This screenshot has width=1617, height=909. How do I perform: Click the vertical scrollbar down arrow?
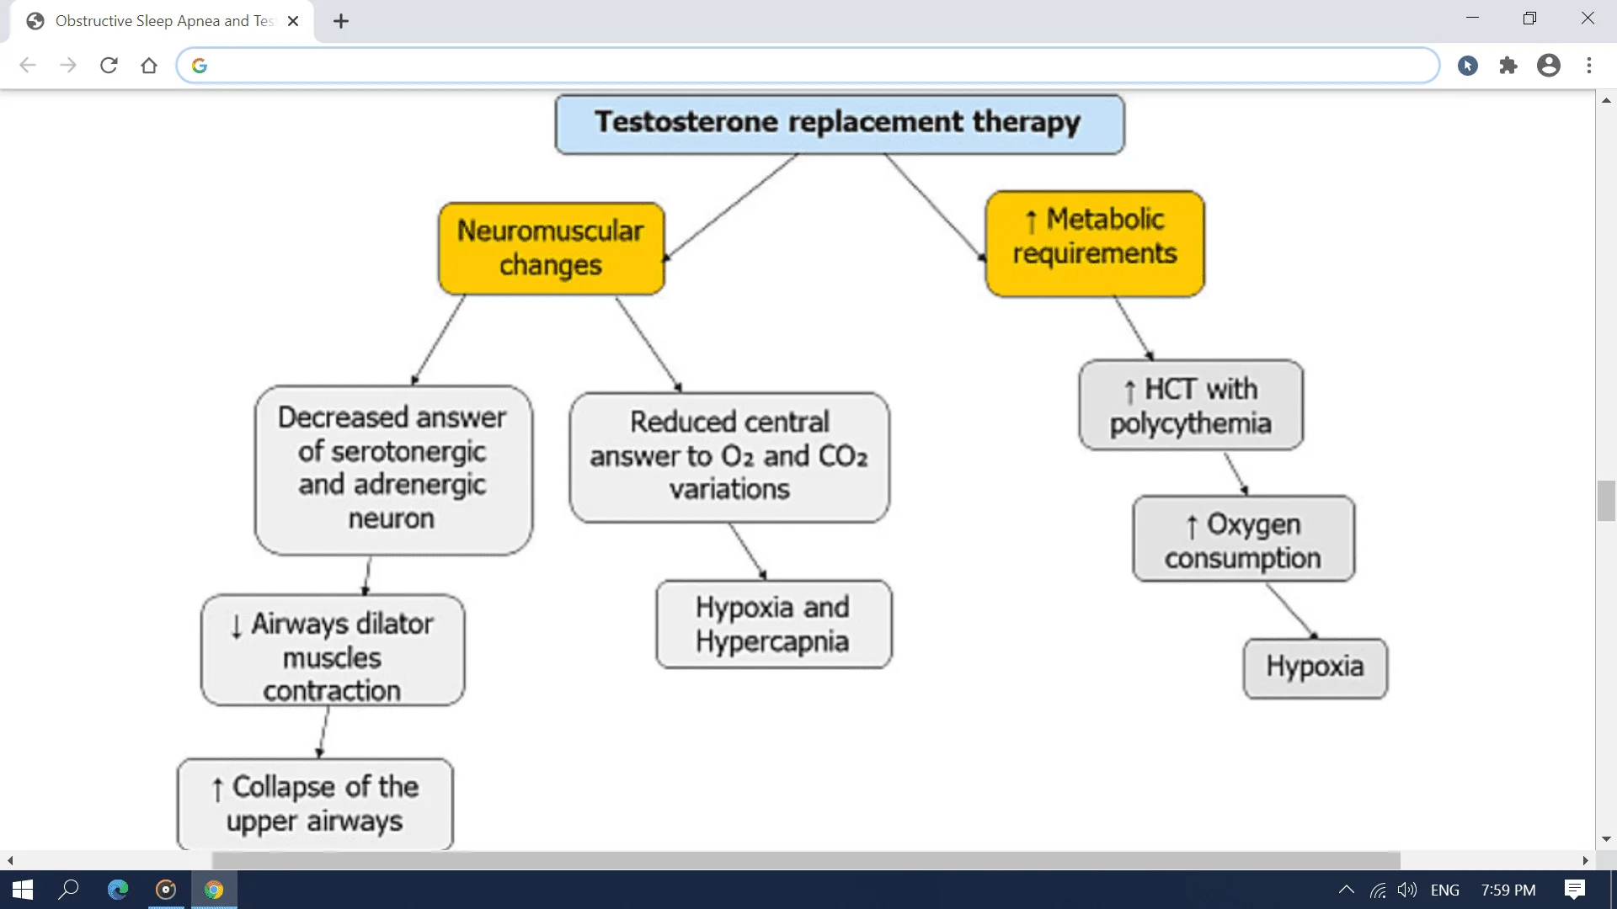(x=1606, y=839)
